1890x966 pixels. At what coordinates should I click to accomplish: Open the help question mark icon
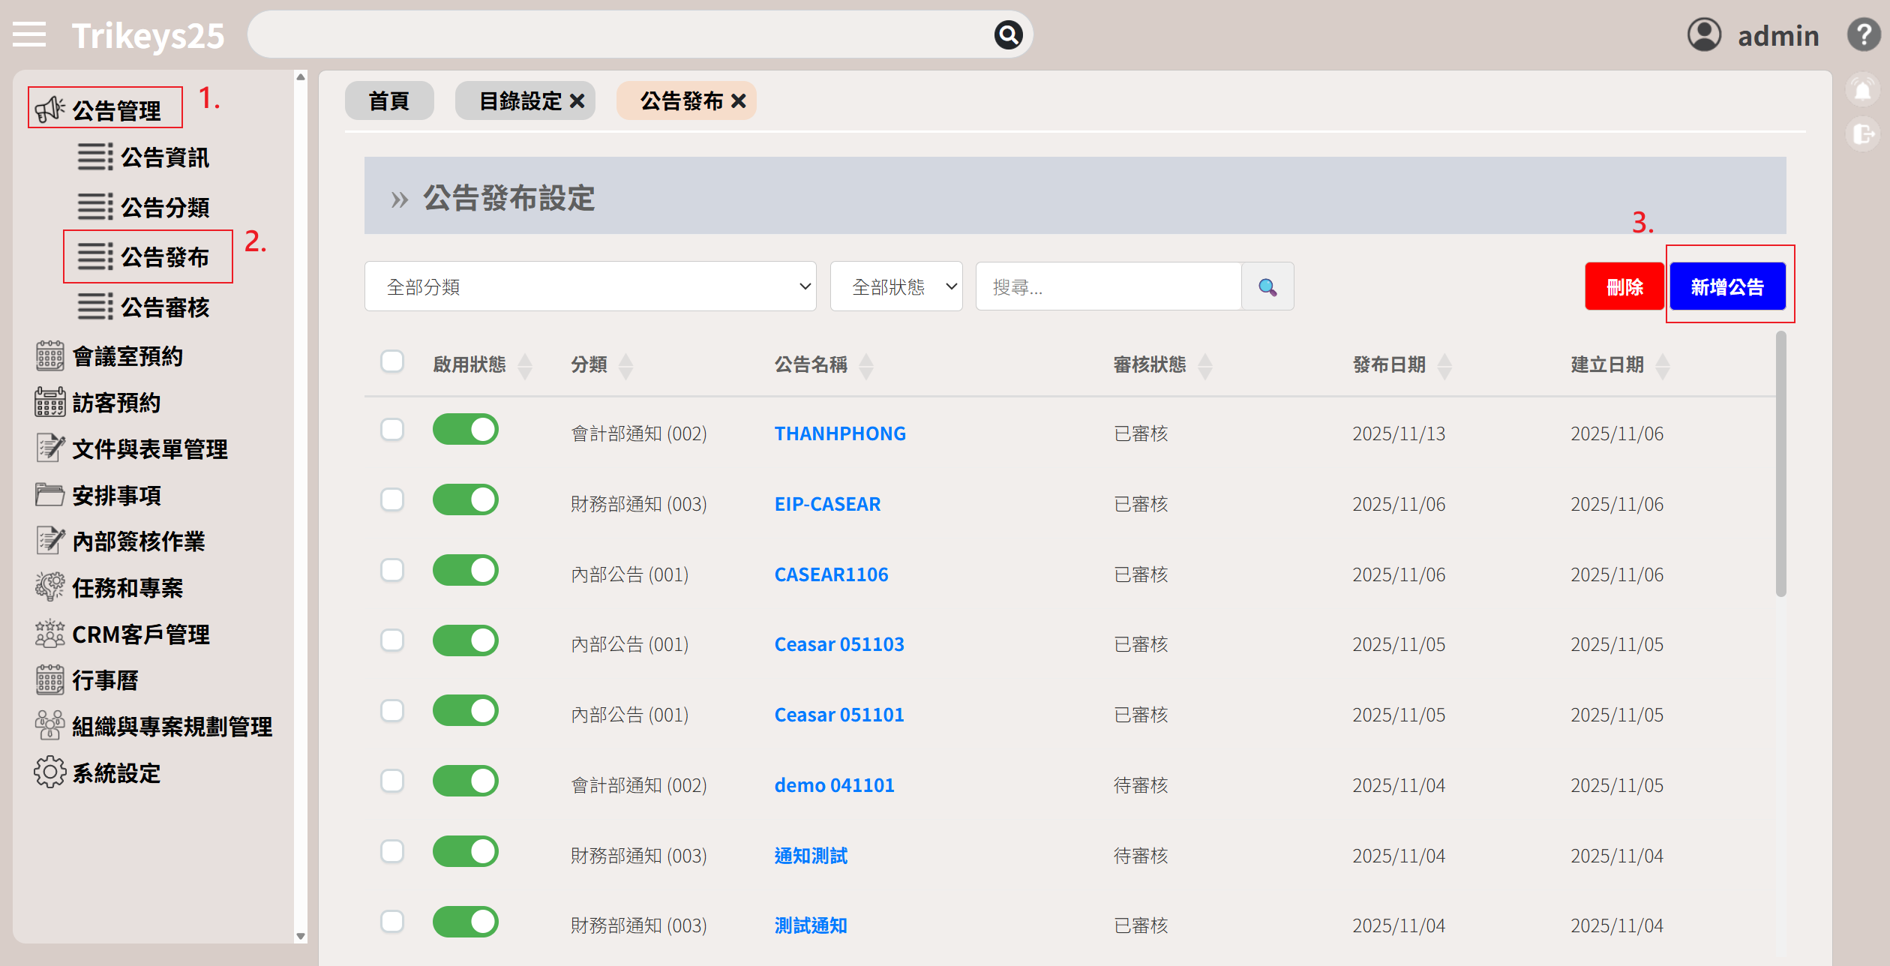tap(1863, 34)
